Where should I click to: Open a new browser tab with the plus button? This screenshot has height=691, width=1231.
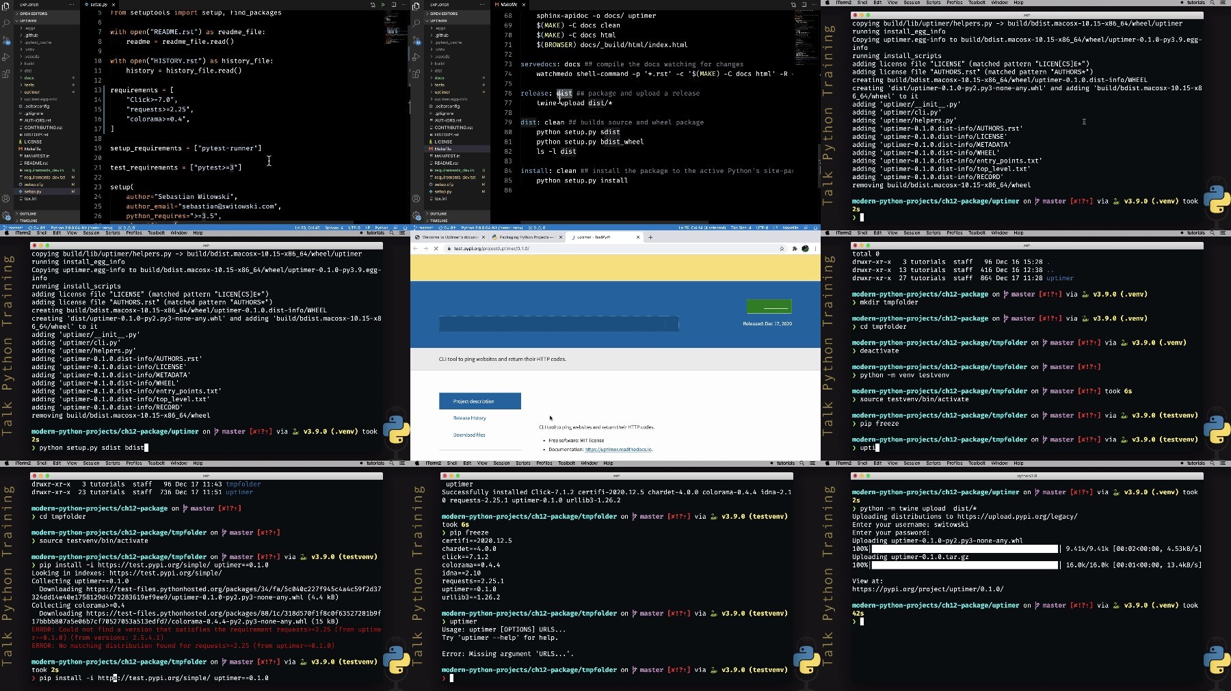tap(650, 237)
